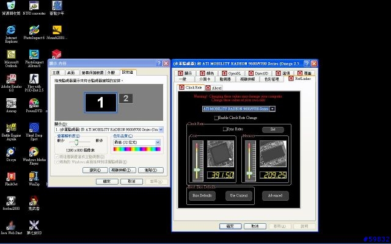Click 取消 in Display Properties dialog
The image size is (391, 244).
point(132,182)
